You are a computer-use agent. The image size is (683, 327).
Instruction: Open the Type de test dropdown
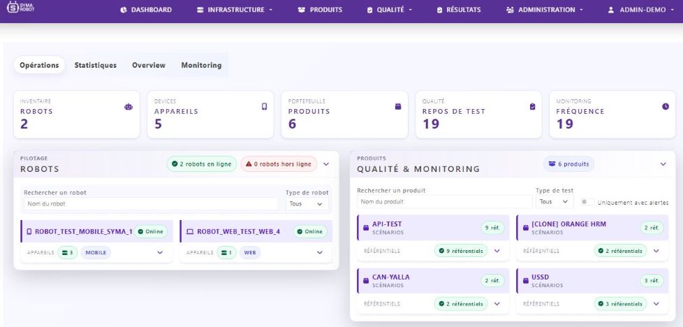pyautogui.click(x=555, y=202)
